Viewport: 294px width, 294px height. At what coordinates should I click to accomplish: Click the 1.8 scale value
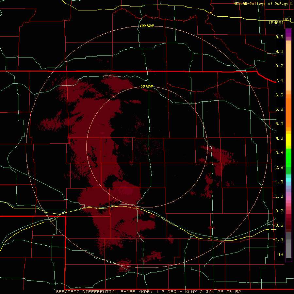point(279,182)
